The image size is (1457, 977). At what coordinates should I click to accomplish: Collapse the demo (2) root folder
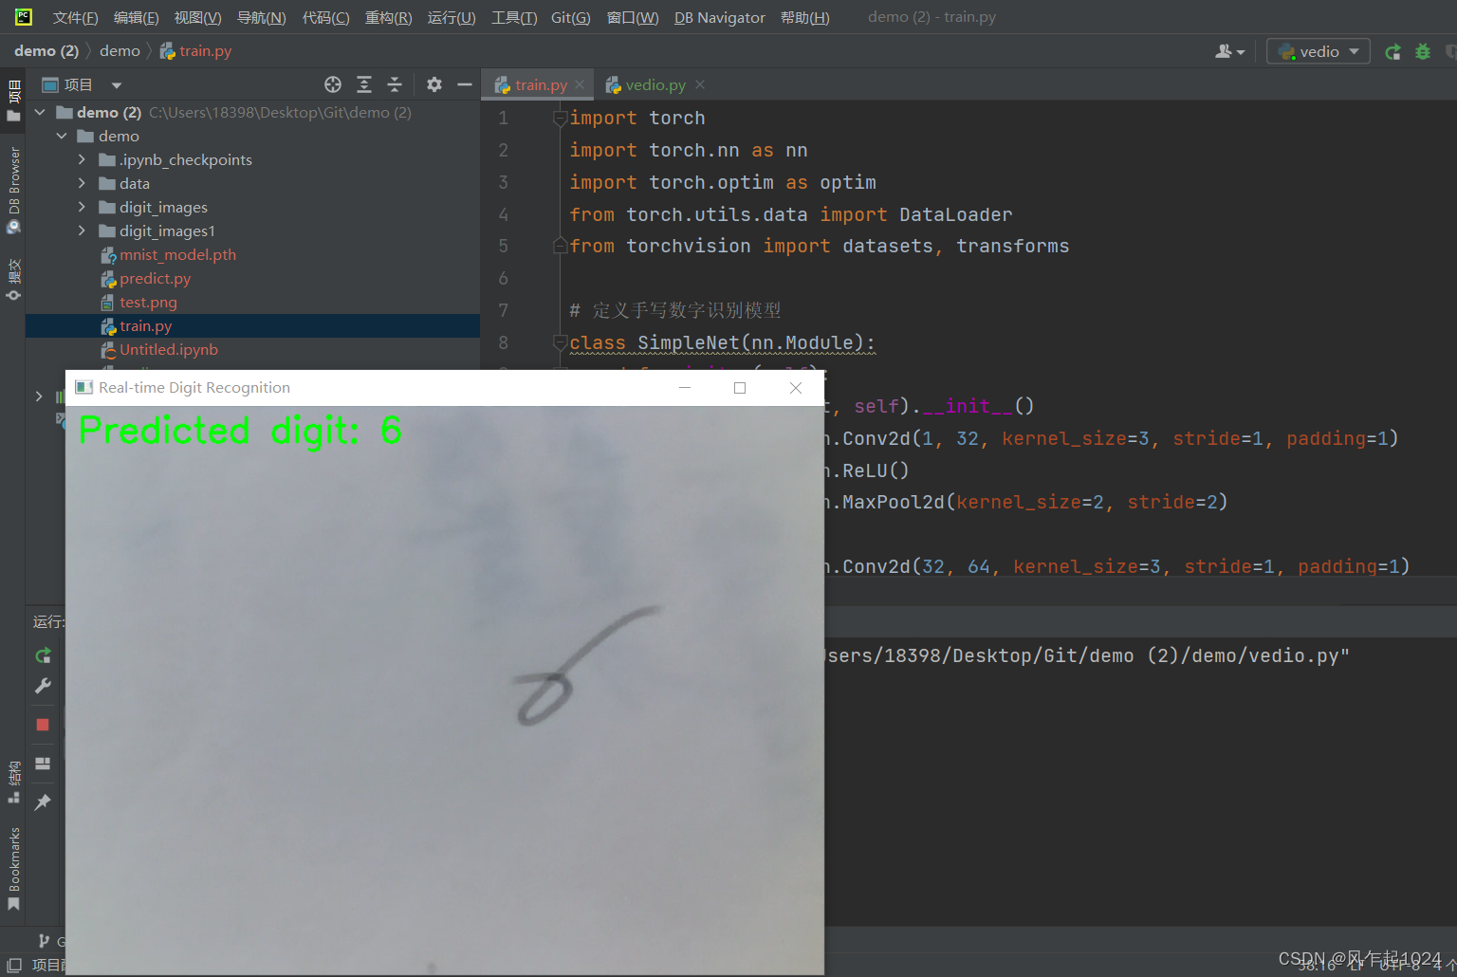pos(40,112)
